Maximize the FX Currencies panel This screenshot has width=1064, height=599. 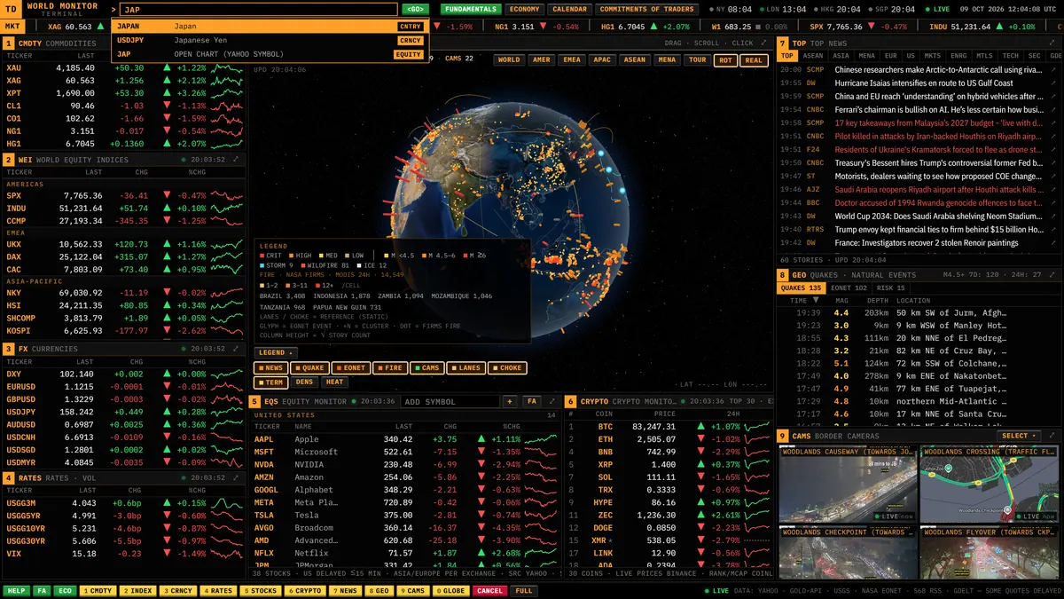coord(236,349)
